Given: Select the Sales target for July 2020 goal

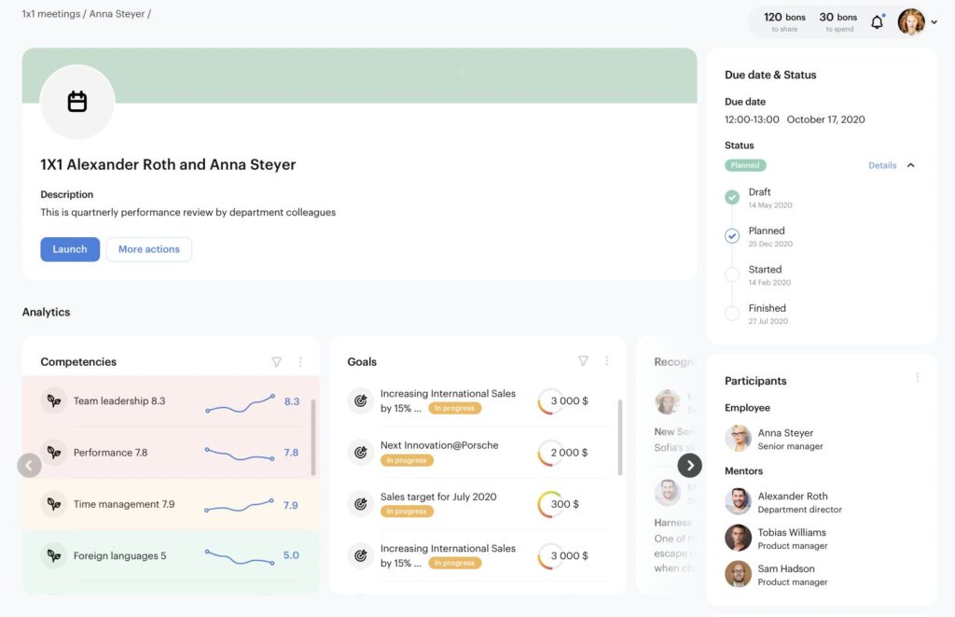Looking at the screenshot, I should click(x=438, y=497).
